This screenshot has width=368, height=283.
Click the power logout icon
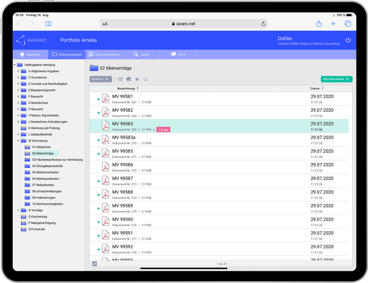(348, 40)
